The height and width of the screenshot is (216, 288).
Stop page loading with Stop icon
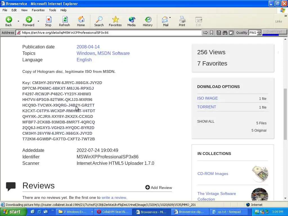pyautogui.click(x=48, y=19)
